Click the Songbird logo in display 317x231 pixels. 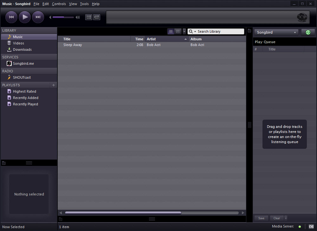302,17
